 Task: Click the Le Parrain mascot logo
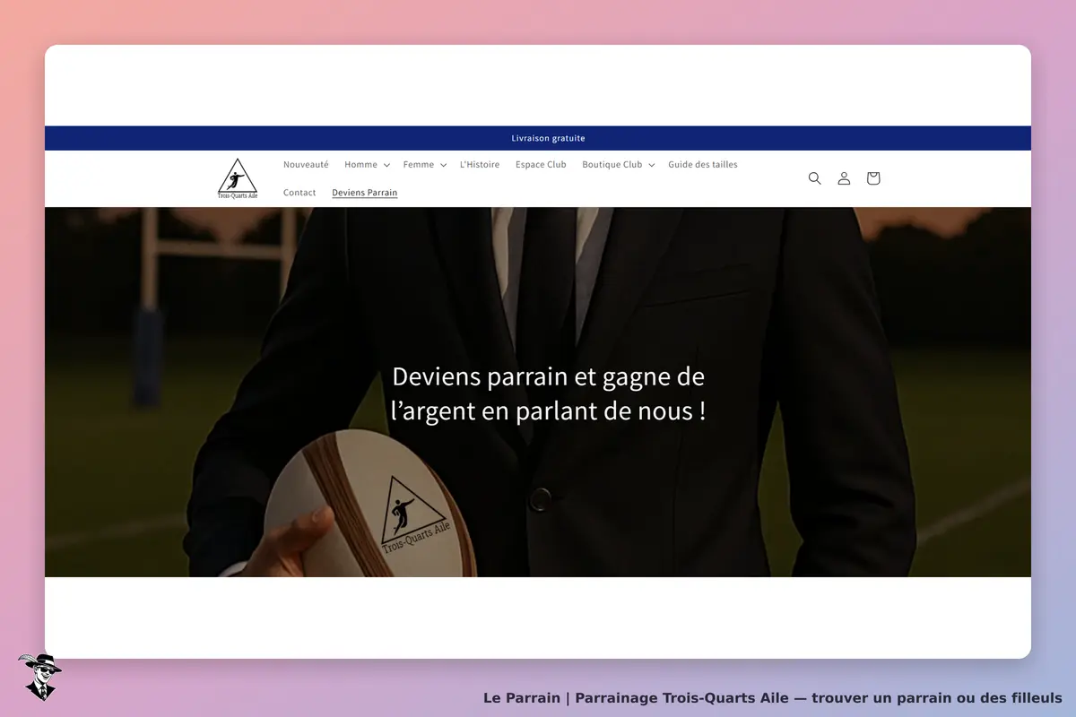39,677
